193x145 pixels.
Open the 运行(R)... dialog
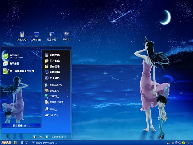[54, 115]
